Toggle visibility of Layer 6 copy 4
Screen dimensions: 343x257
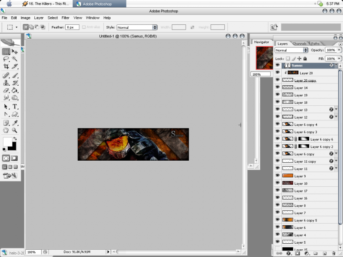tap(277, 124)
